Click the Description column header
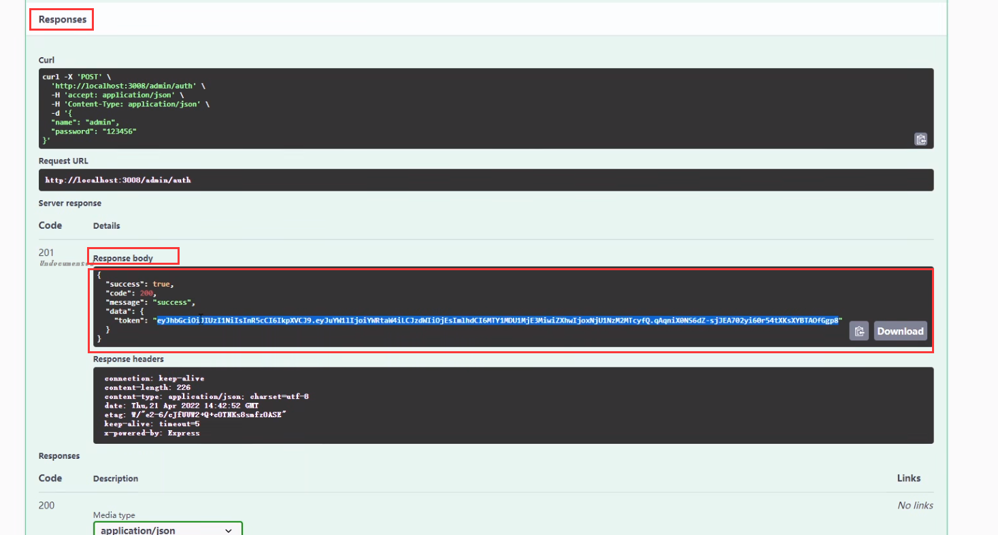 click(x=116, y=479)
